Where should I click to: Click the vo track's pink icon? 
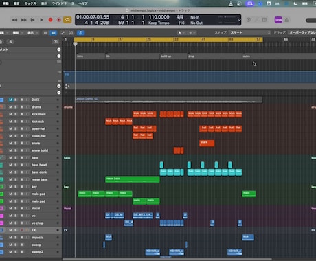point(1,216)
